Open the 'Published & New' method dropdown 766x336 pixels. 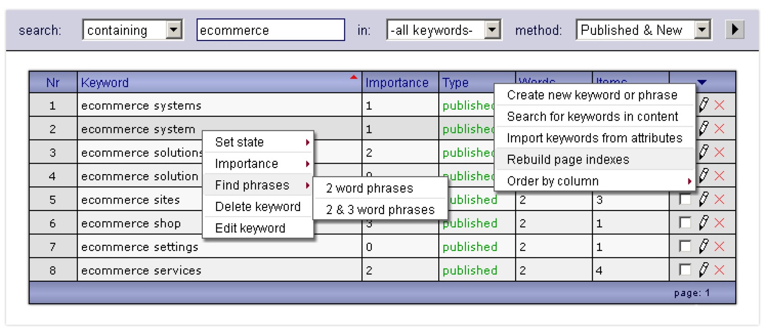click(702, 30)
